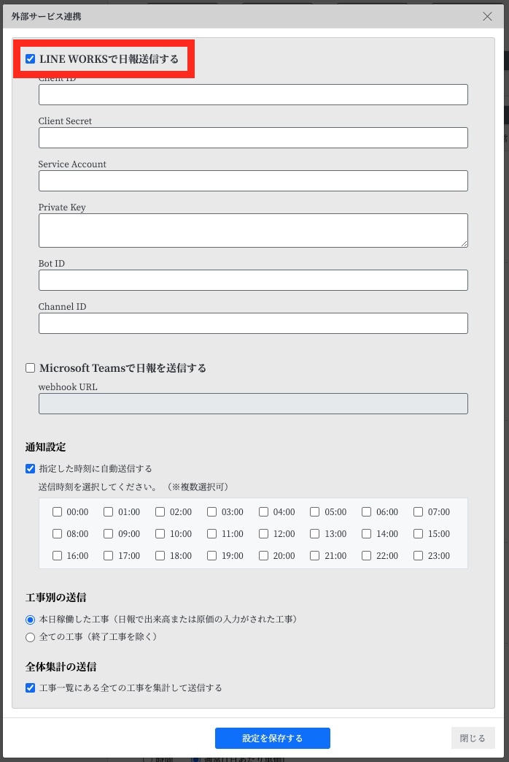Click into the Private Key text area

(x=253, y=230)
